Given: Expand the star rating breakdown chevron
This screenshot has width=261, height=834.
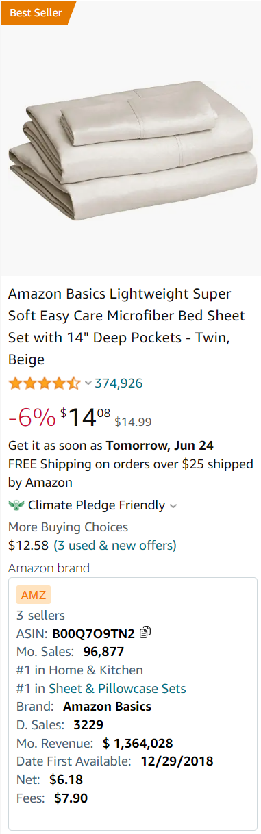Looking at the screenshot, I should pyautogui.click(x=88, y=383).
